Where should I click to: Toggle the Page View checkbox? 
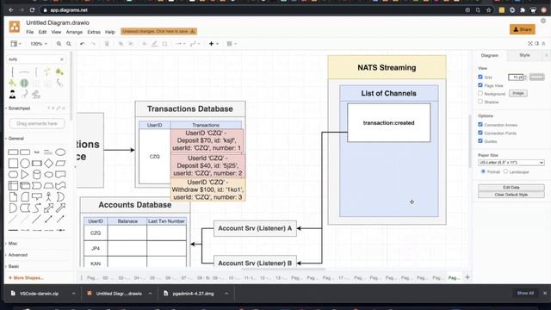point(480,85)
